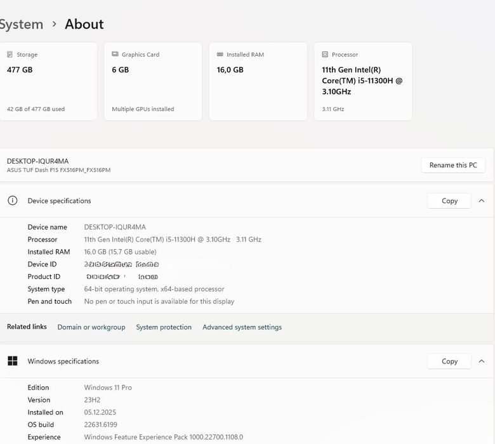Click the About breadcrumb title

[84, 24]
